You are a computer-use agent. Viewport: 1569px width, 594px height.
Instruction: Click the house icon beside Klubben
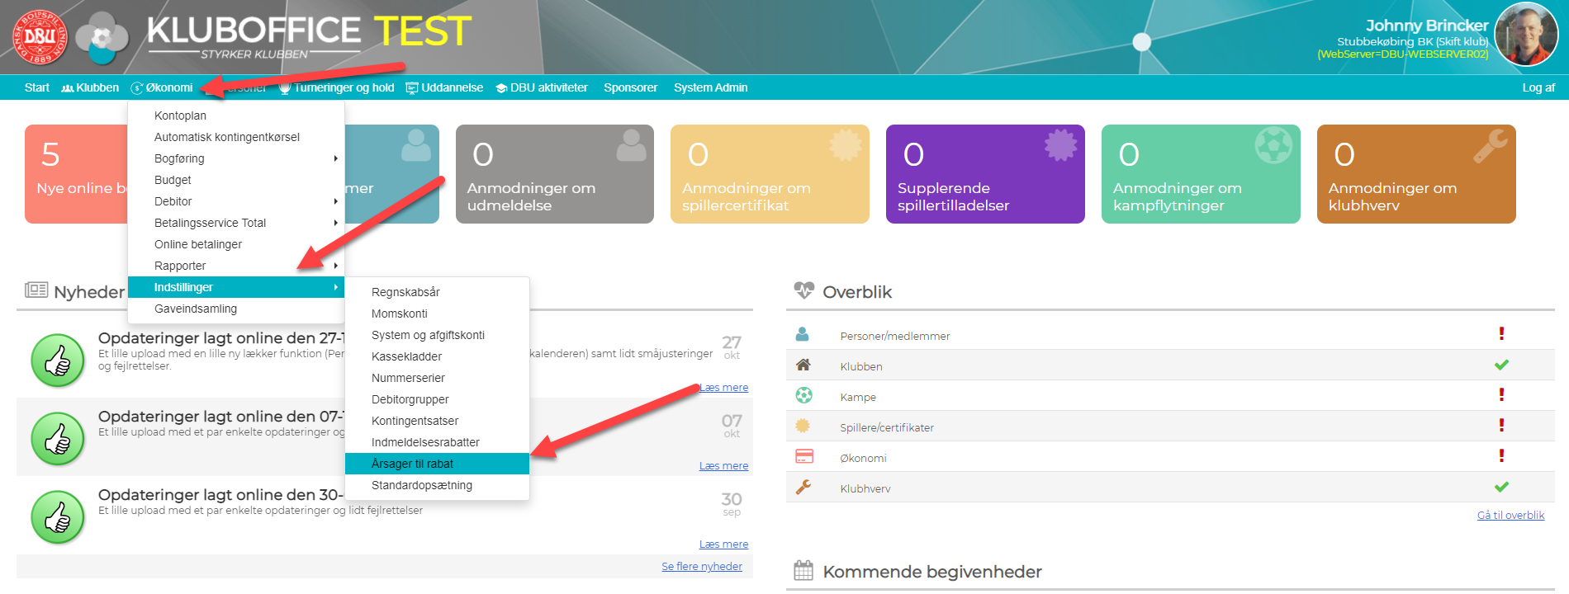(803, 365)
